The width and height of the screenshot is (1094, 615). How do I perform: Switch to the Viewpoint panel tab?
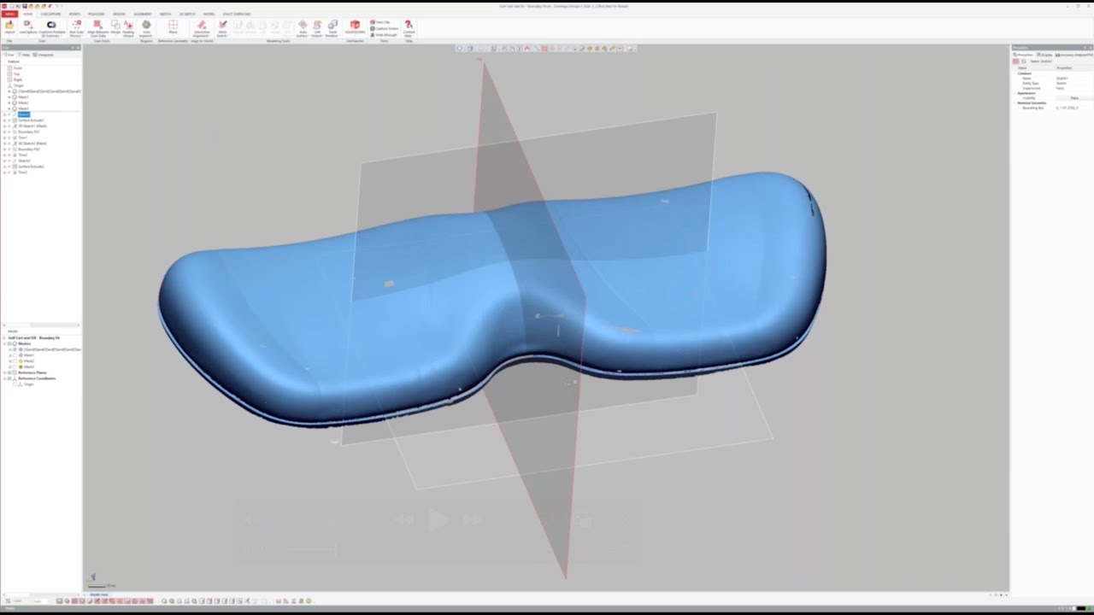point(44,55)
